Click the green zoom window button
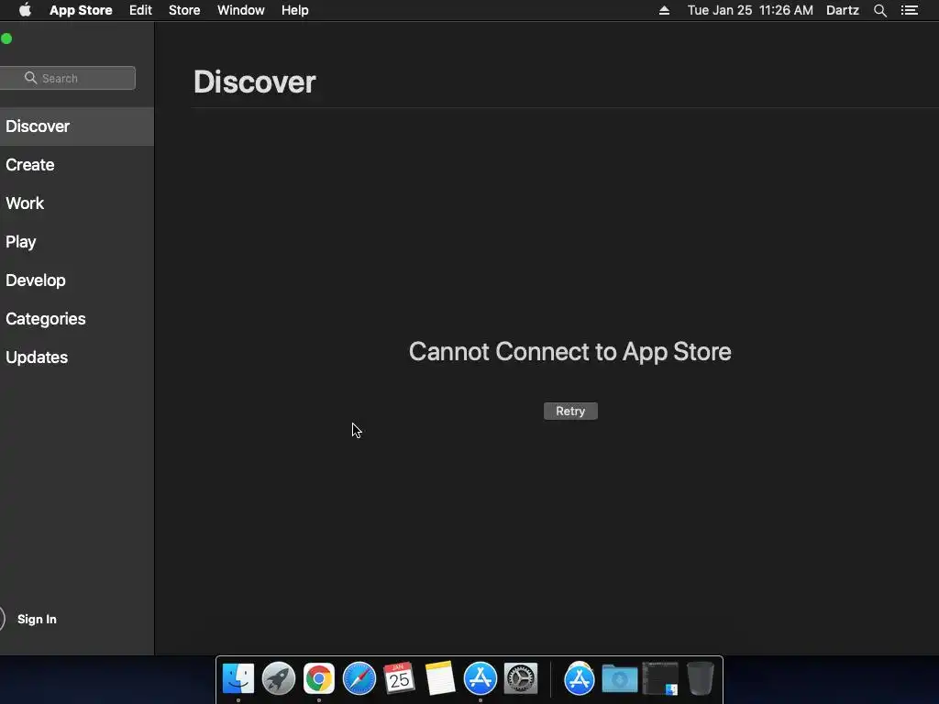Image resolution: width=939 pixels, height=704 pixels. pyautogui.click(x=6, y=38)
